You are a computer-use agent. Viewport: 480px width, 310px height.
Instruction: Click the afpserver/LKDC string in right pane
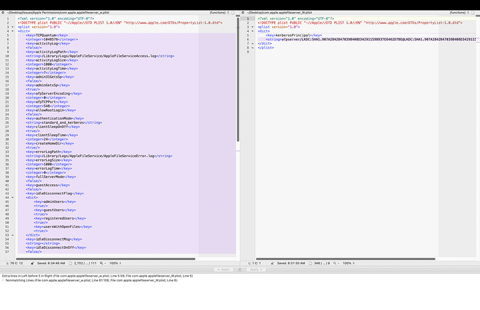point(371,40)
